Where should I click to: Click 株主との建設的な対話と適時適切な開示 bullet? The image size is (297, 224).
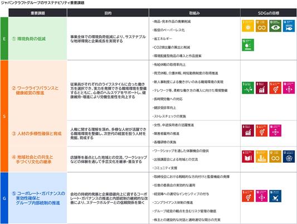point(186,220)
